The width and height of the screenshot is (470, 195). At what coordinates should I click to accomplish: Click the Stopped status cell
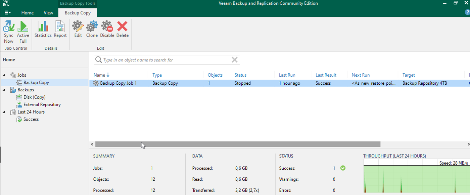tap(243, 83)
